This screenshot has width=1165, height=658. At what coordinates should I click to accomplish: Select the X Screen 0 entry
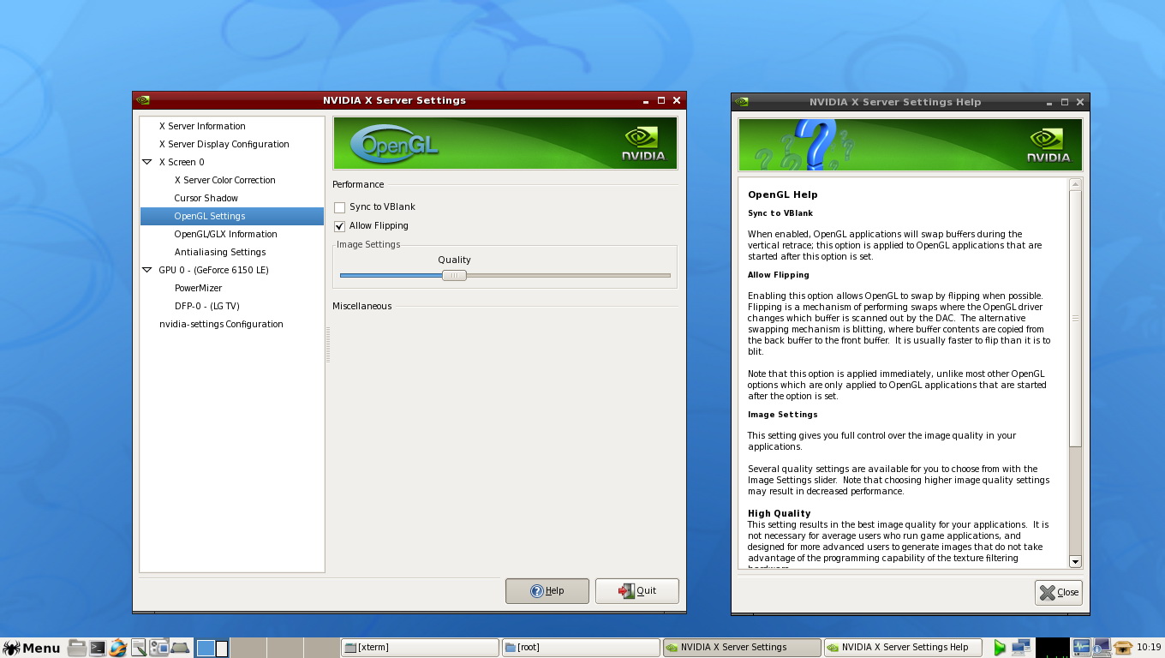tap(182, 162)
